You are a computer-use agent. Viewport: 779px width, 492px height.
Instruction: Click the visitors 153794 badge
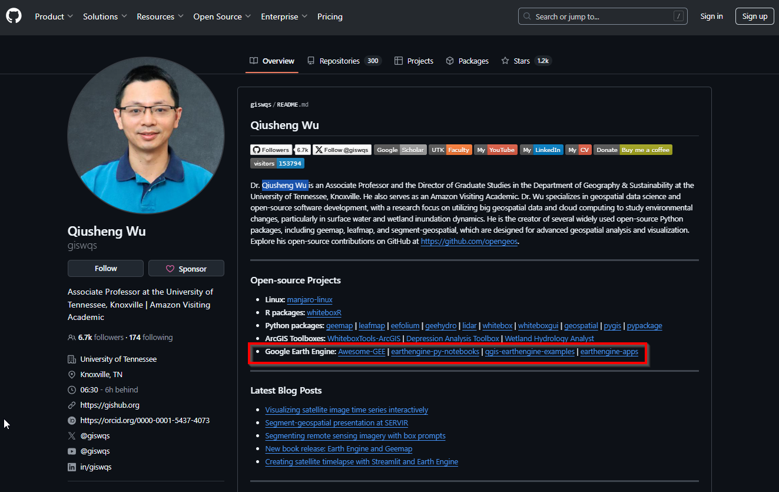[x=277, y=163]
